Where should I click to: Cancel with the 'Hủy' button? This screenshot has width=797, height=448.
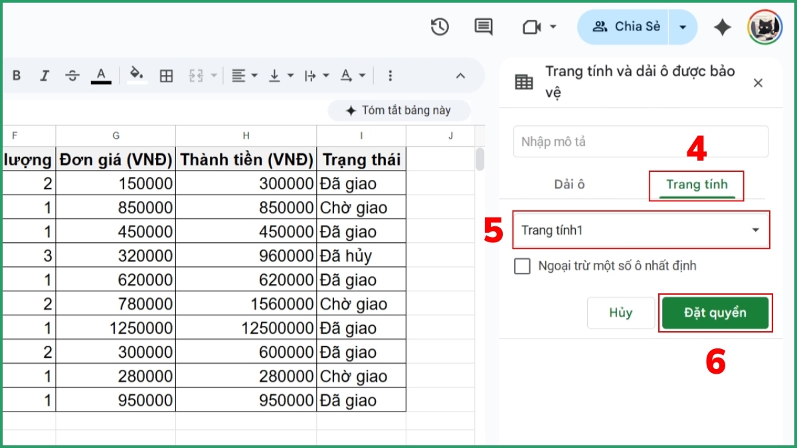pyautogui.click(x=620, y=313)
